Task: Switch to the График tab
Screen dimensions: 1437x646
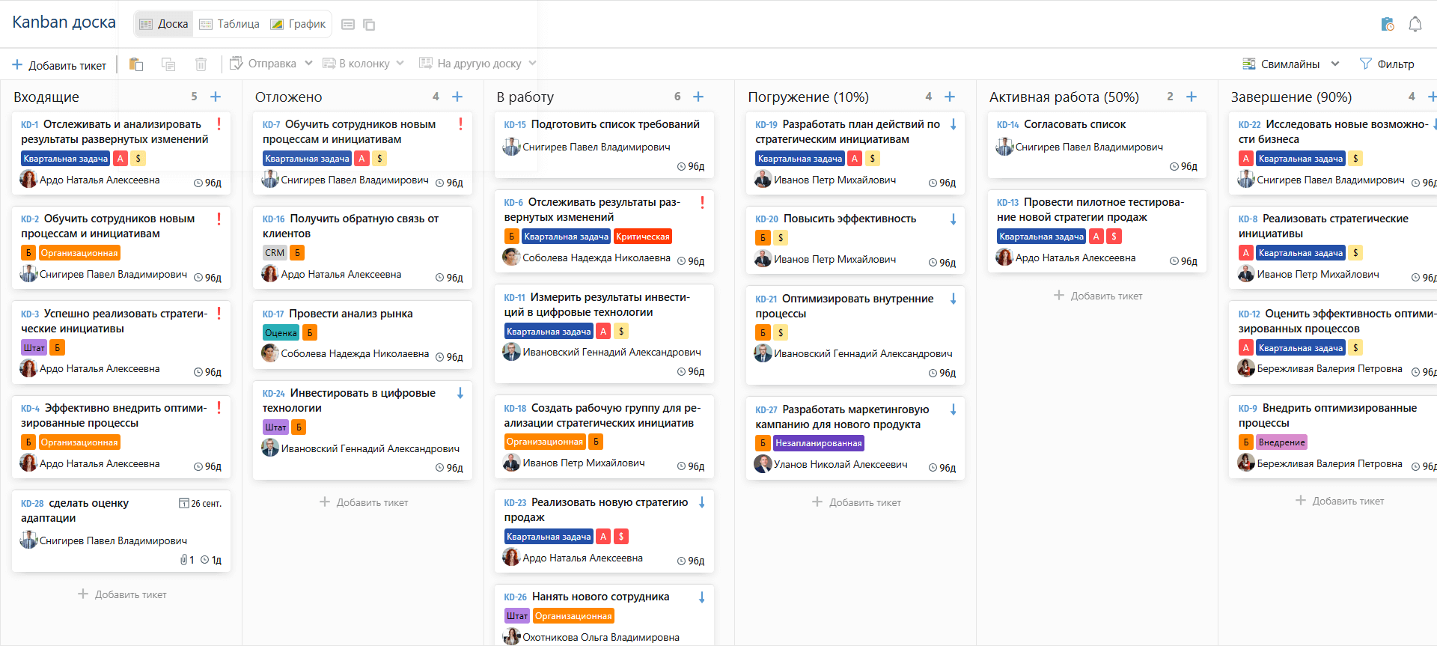Action: tap(298, 24)
